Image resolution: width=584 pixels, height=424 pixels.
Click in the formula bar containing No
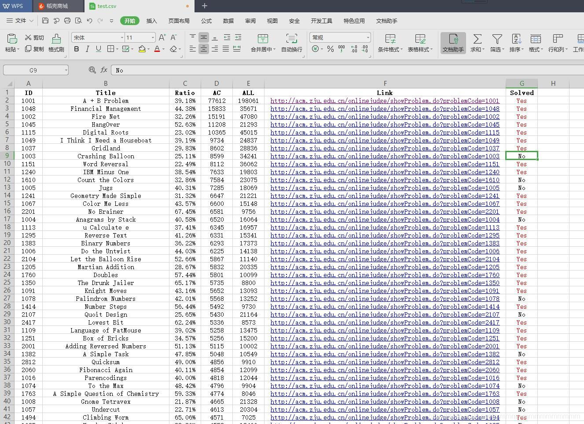348,70
